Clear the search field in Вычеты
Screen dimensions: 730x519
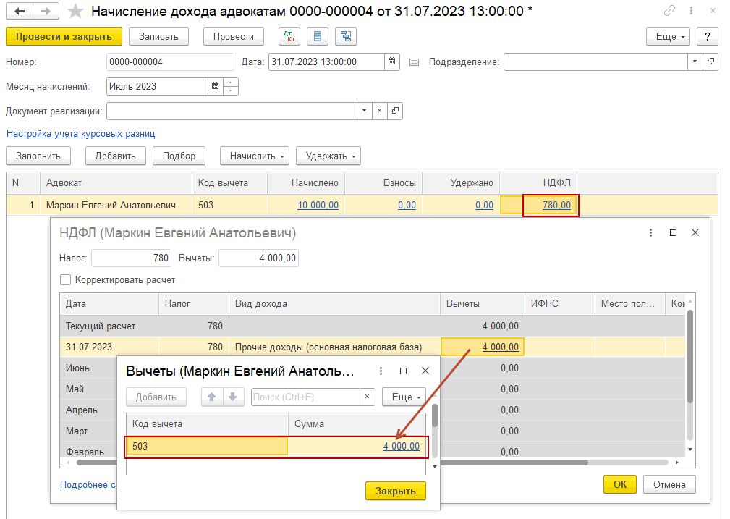click(368, 397)
